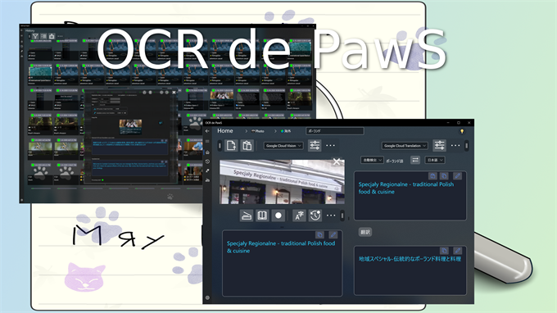The height and width of the screenshot is (313, 557).
Task: Click the round record button below image
Action: [278, 215]
